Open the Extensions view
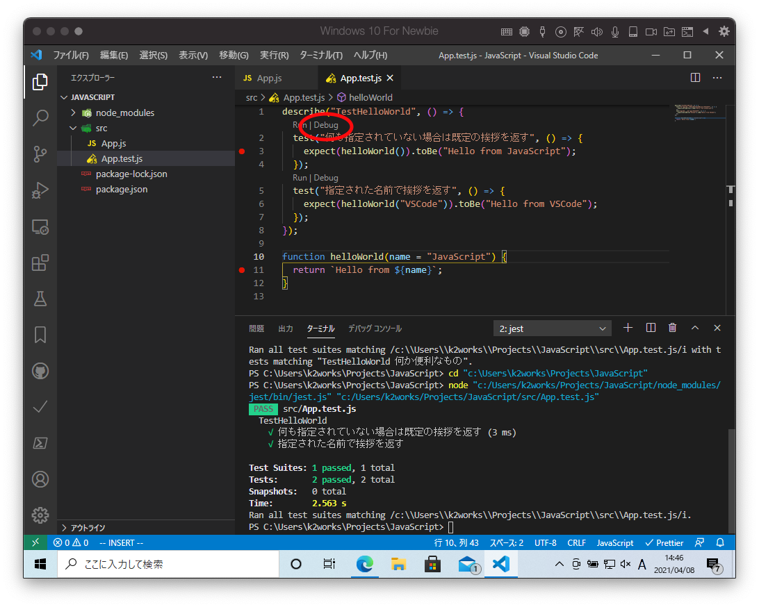Image resolution: width=759 pixels, height=607 pixels. click(40, 263)
